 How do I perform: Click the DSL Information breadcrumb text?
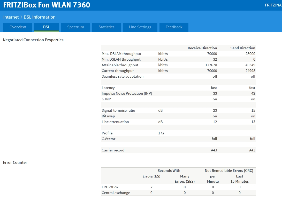pos(40,17)
